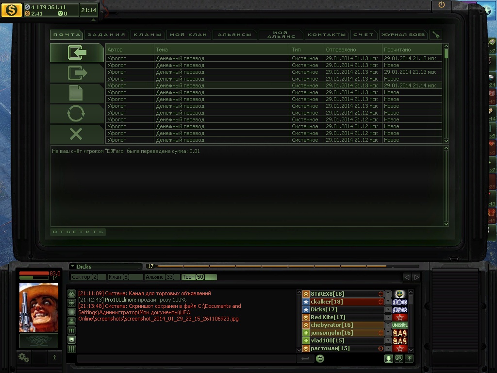The width and height of the screenshot is (497, 373).
Task: Refresh the mail list
Action: click(76, 114)
